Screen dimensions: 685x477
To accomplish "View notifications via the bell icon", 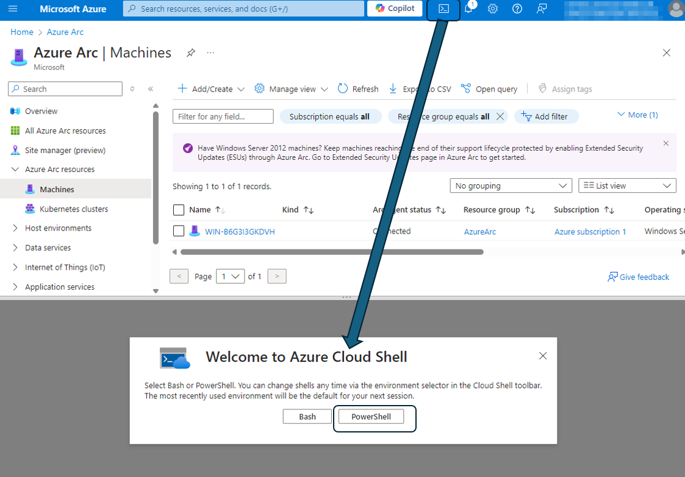I will coord(468,9).
